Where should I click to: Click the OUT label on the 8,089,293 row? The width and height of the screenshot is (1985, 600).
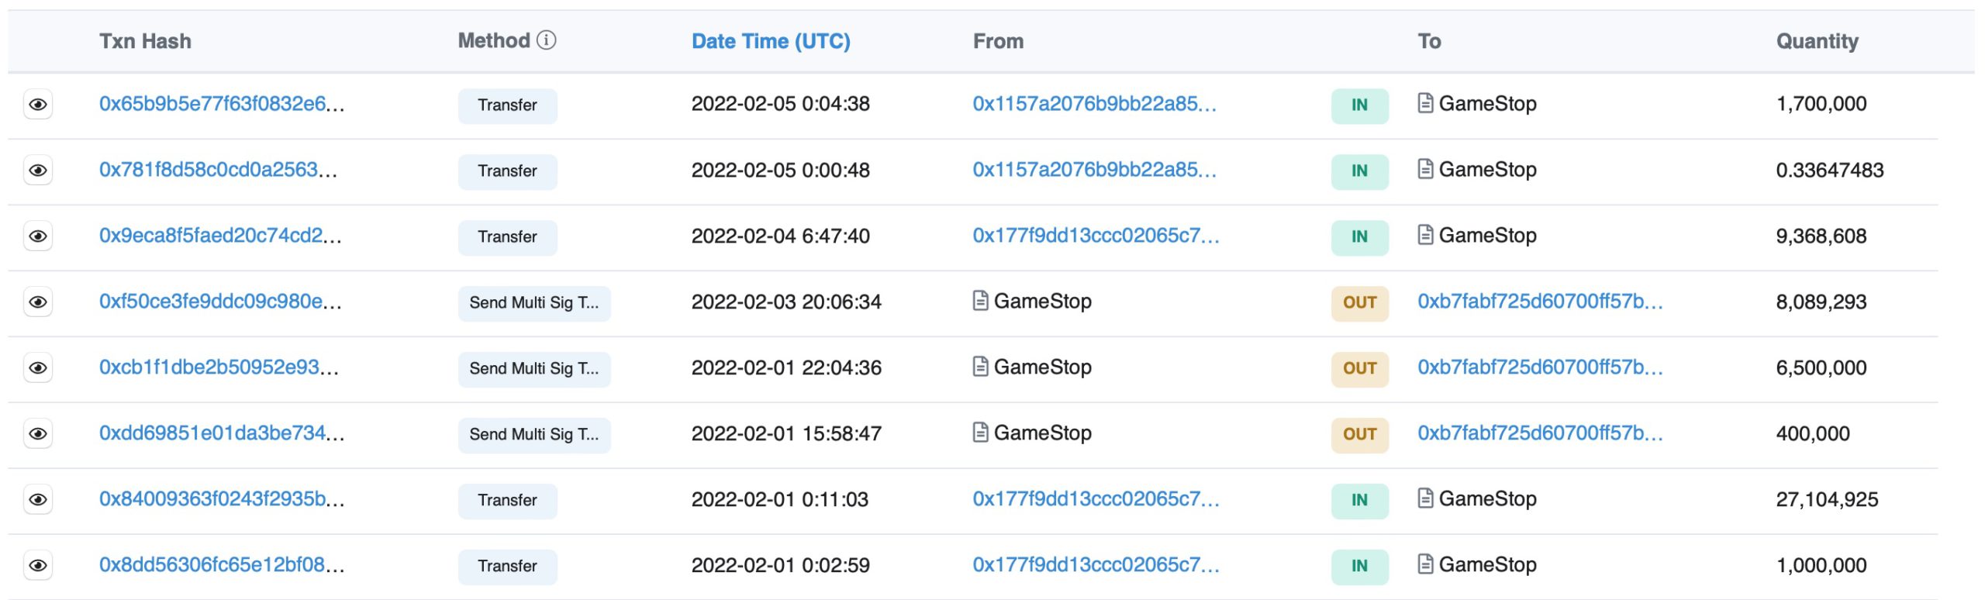tap(1359, 303)
